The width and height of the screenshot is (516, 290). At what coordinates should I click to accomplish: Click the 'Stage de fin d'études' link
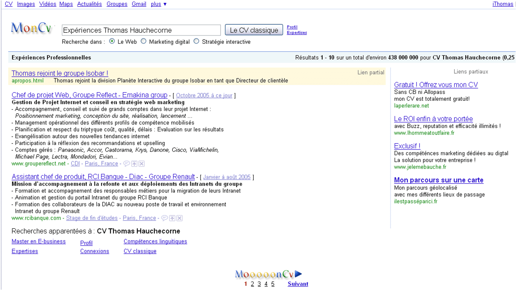pos(92,218)
